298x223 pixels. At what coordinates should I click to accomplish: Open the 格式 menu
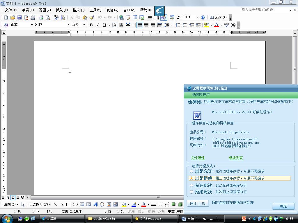tap(78, 10)
